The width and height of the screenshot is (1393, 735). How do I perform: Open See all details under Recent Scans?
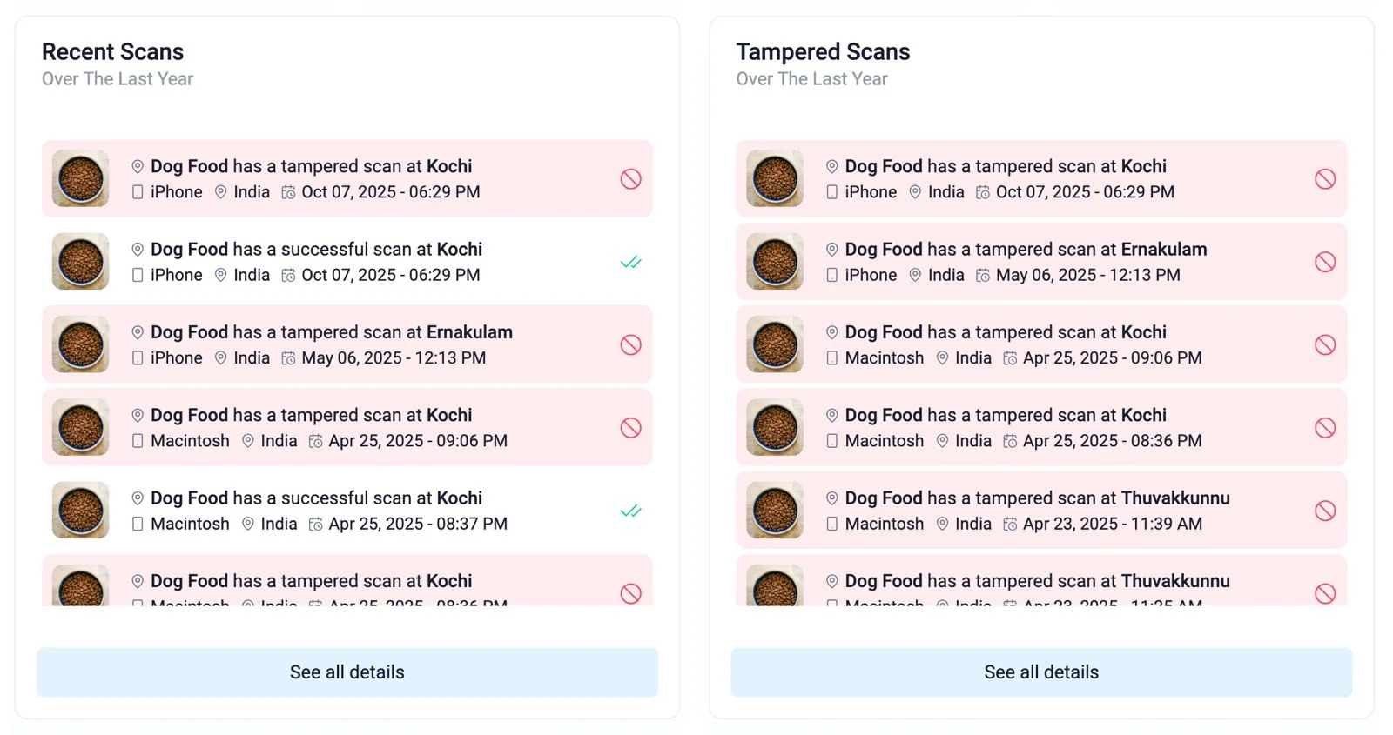[347, 672]
